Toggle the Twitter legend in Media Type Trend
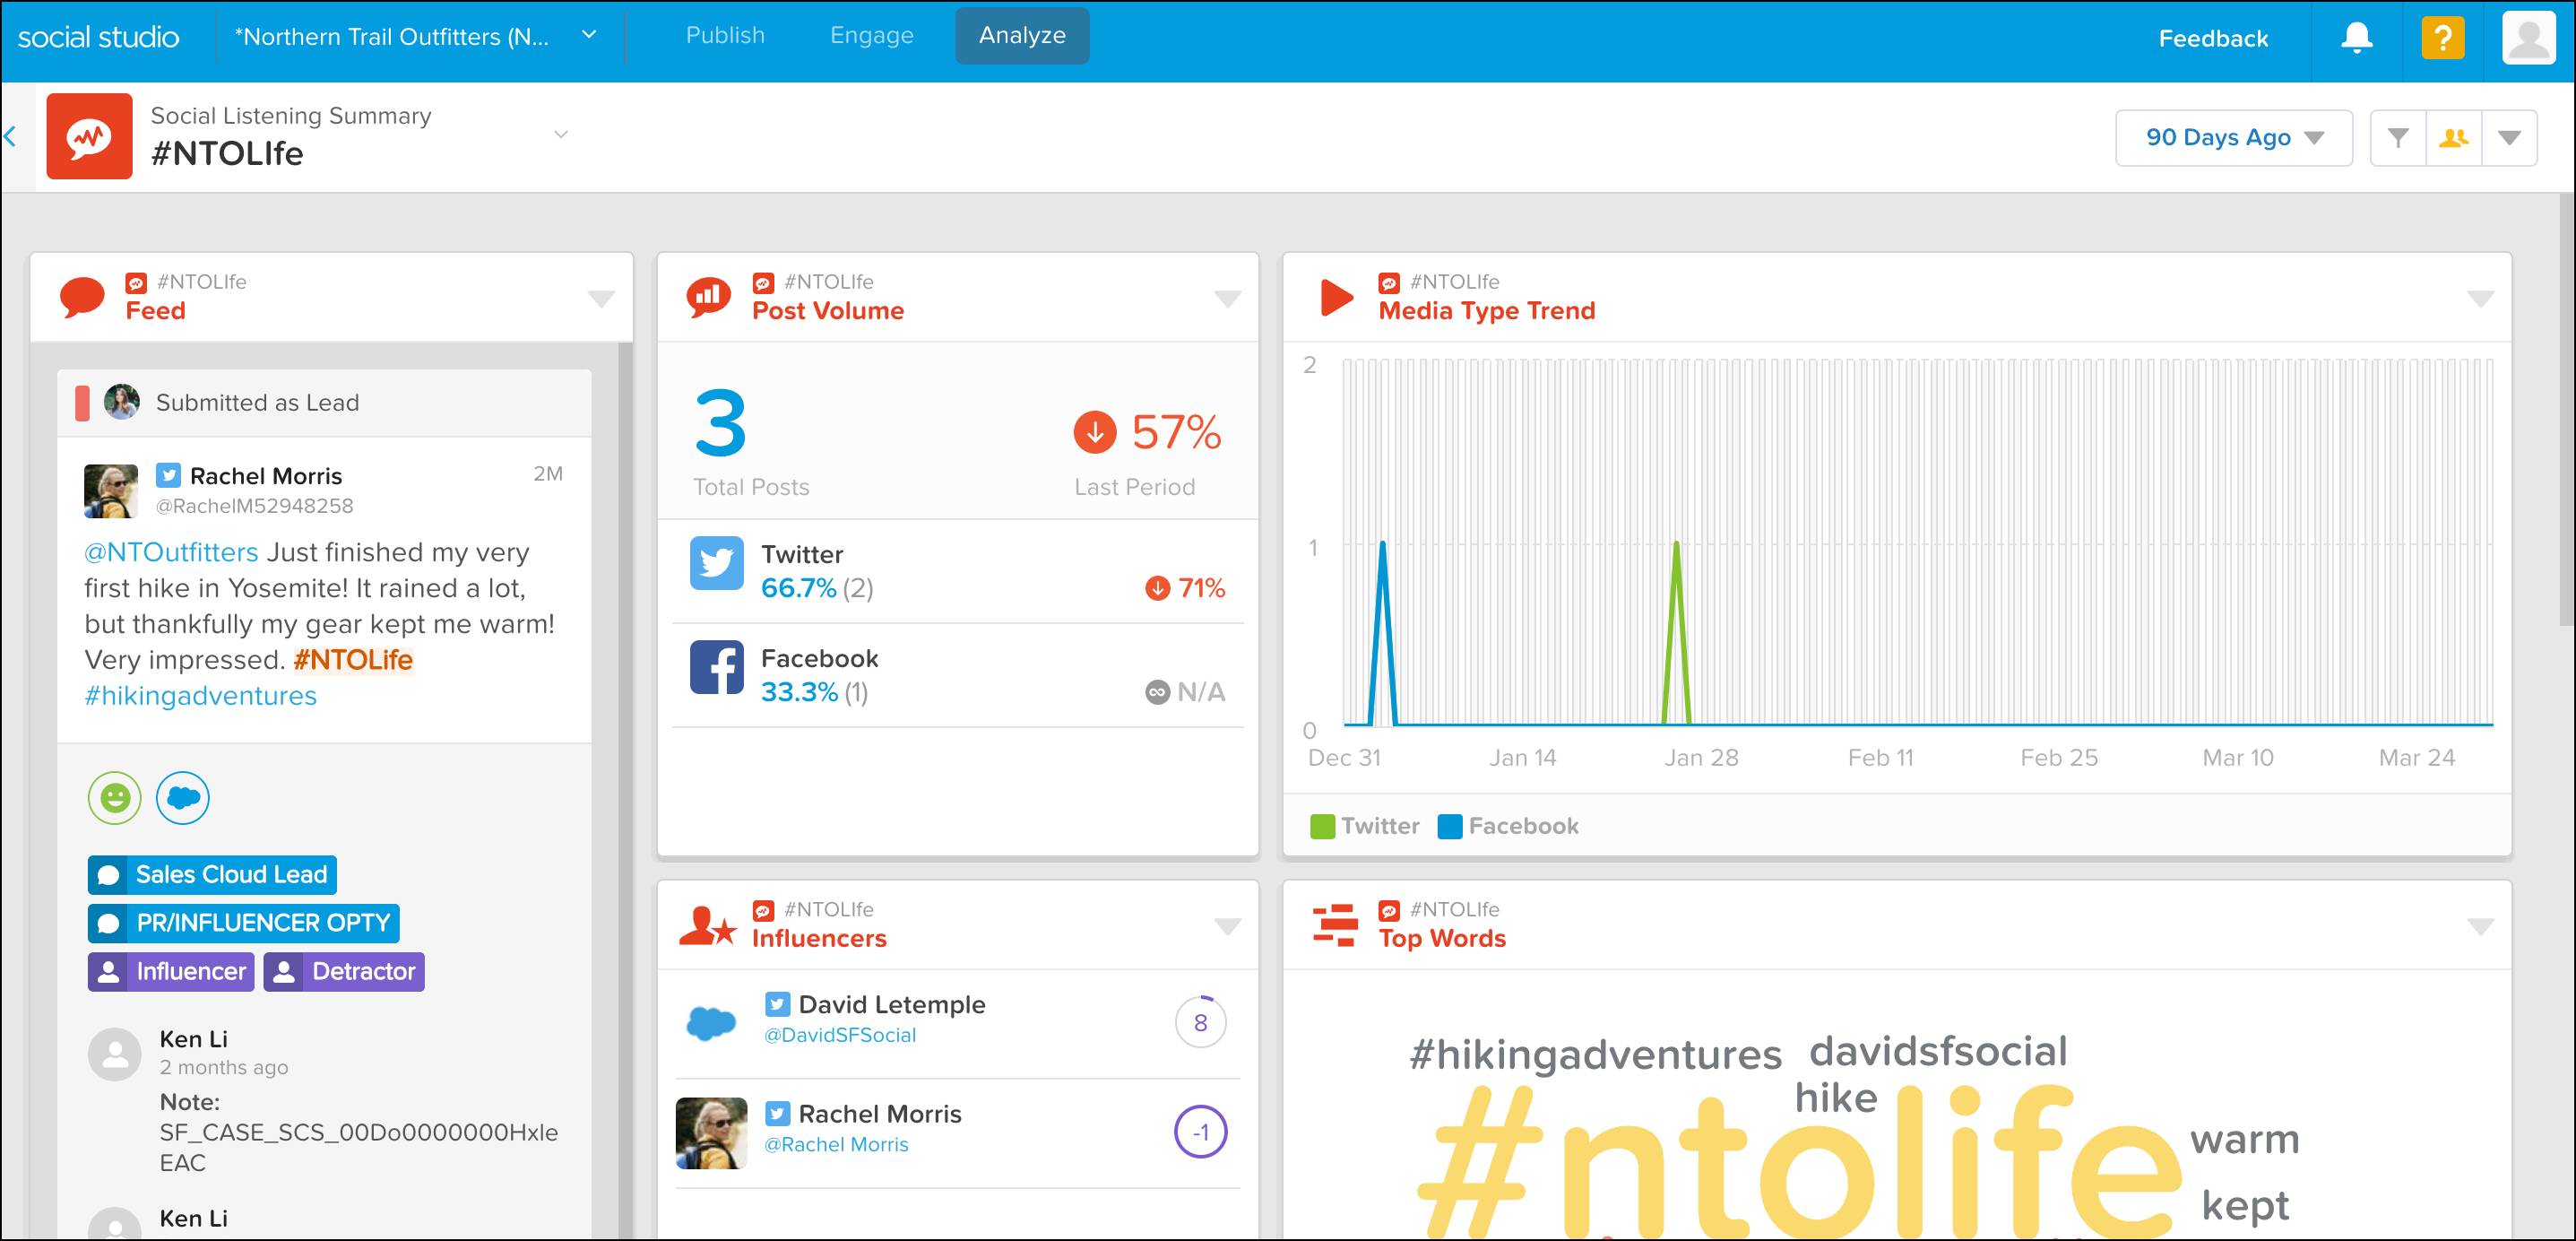Image resolution: width=2576 pixels, height=1241 pixels. [x=1364, y=826]
